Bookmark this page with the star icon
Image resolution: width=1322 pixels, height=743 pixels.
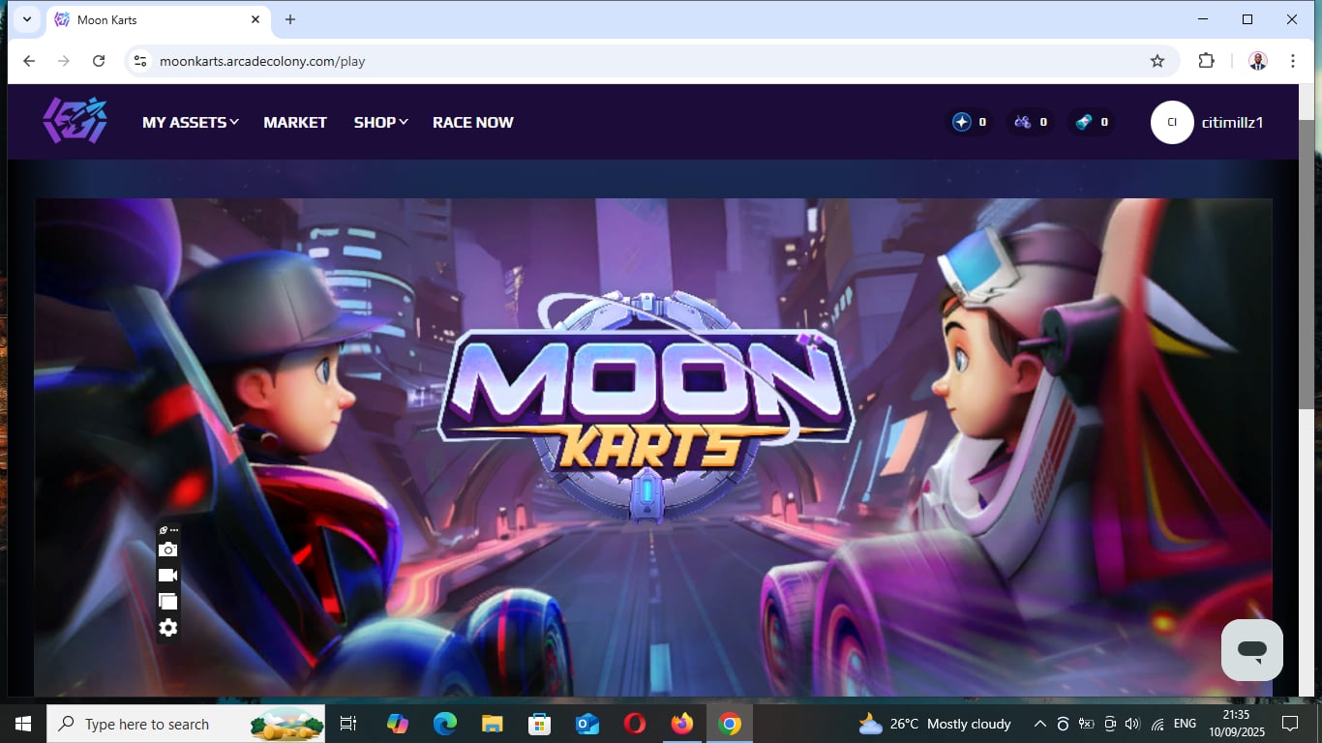click(x=1157, y=61)
